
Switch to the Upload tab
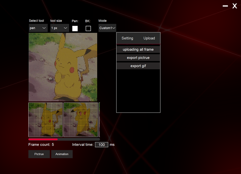(x=149, y=38)
